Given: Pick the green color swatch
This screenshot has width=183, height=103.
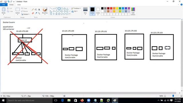Looking at the screenshot, I should pos(120,8).
